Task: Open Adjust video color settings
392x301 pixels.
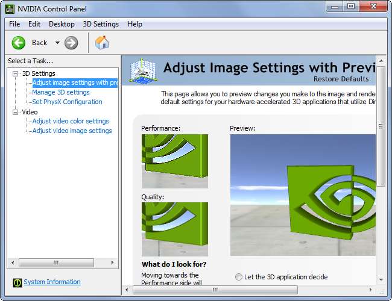Action: [x=71, y=121]
